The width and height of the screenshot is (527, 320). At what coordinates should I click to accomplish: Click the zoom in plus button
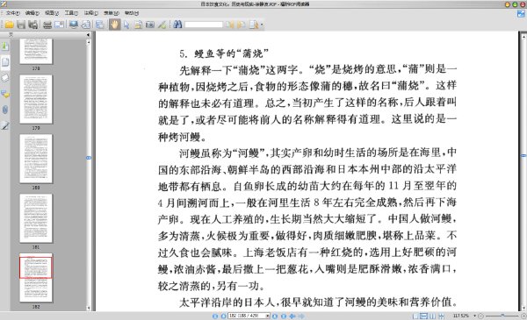(523, 316)
